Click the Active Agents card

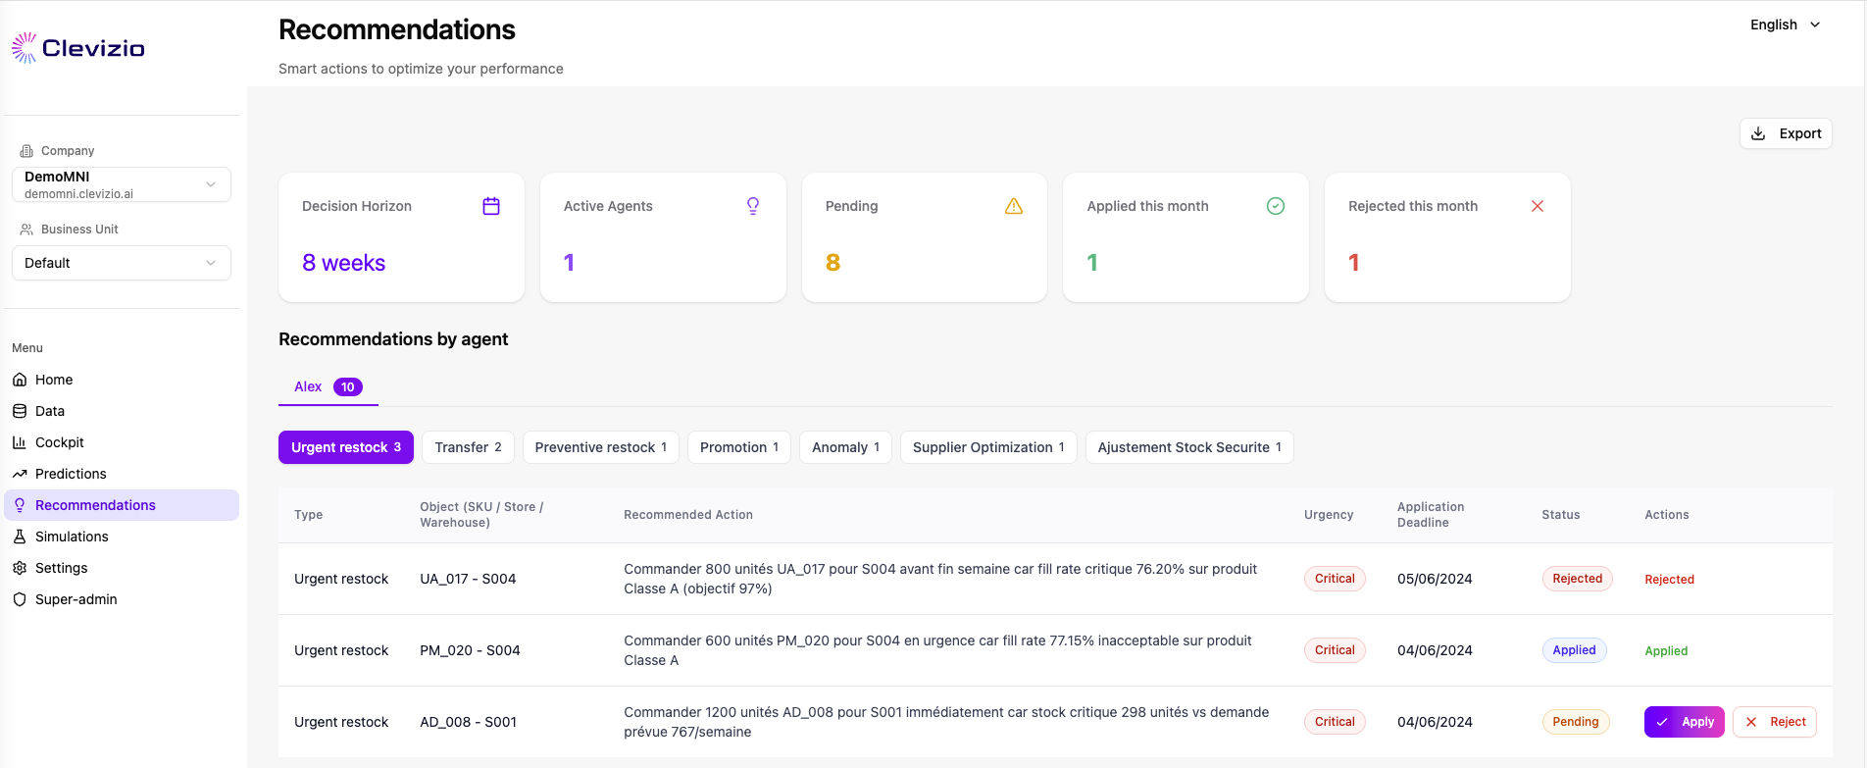pyautogui.click(x=663, y=237)
